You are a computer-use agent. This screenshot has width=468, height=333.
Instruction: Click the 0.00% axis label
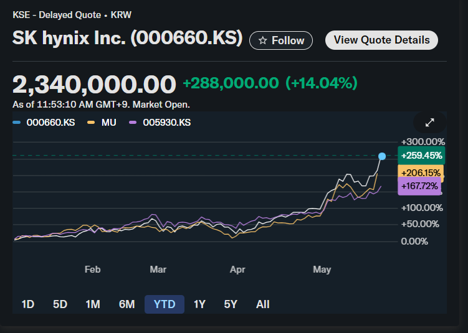(x=414, y=241)
